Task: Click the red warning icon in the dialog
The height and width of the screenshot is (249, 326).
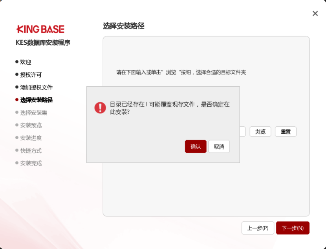Action: tap(100, 108)
